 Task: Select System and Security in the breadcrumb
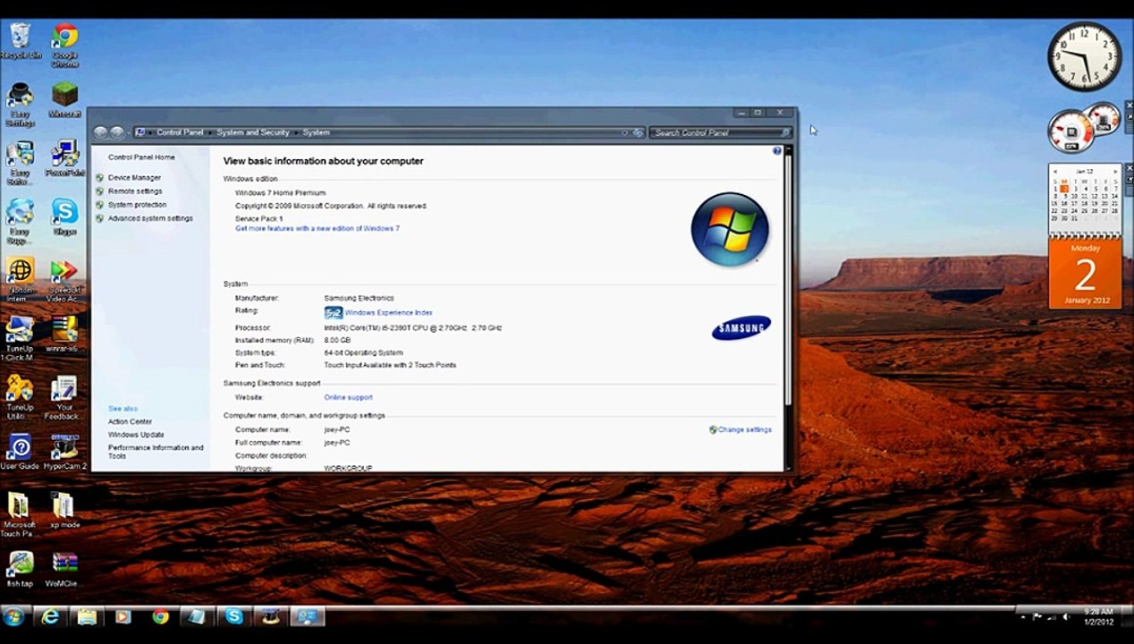coord(253,132)
